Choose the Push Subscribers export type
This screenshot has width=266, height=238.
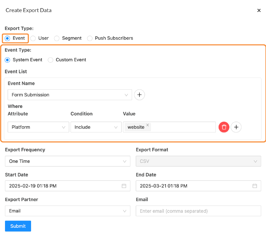(90, 38)
